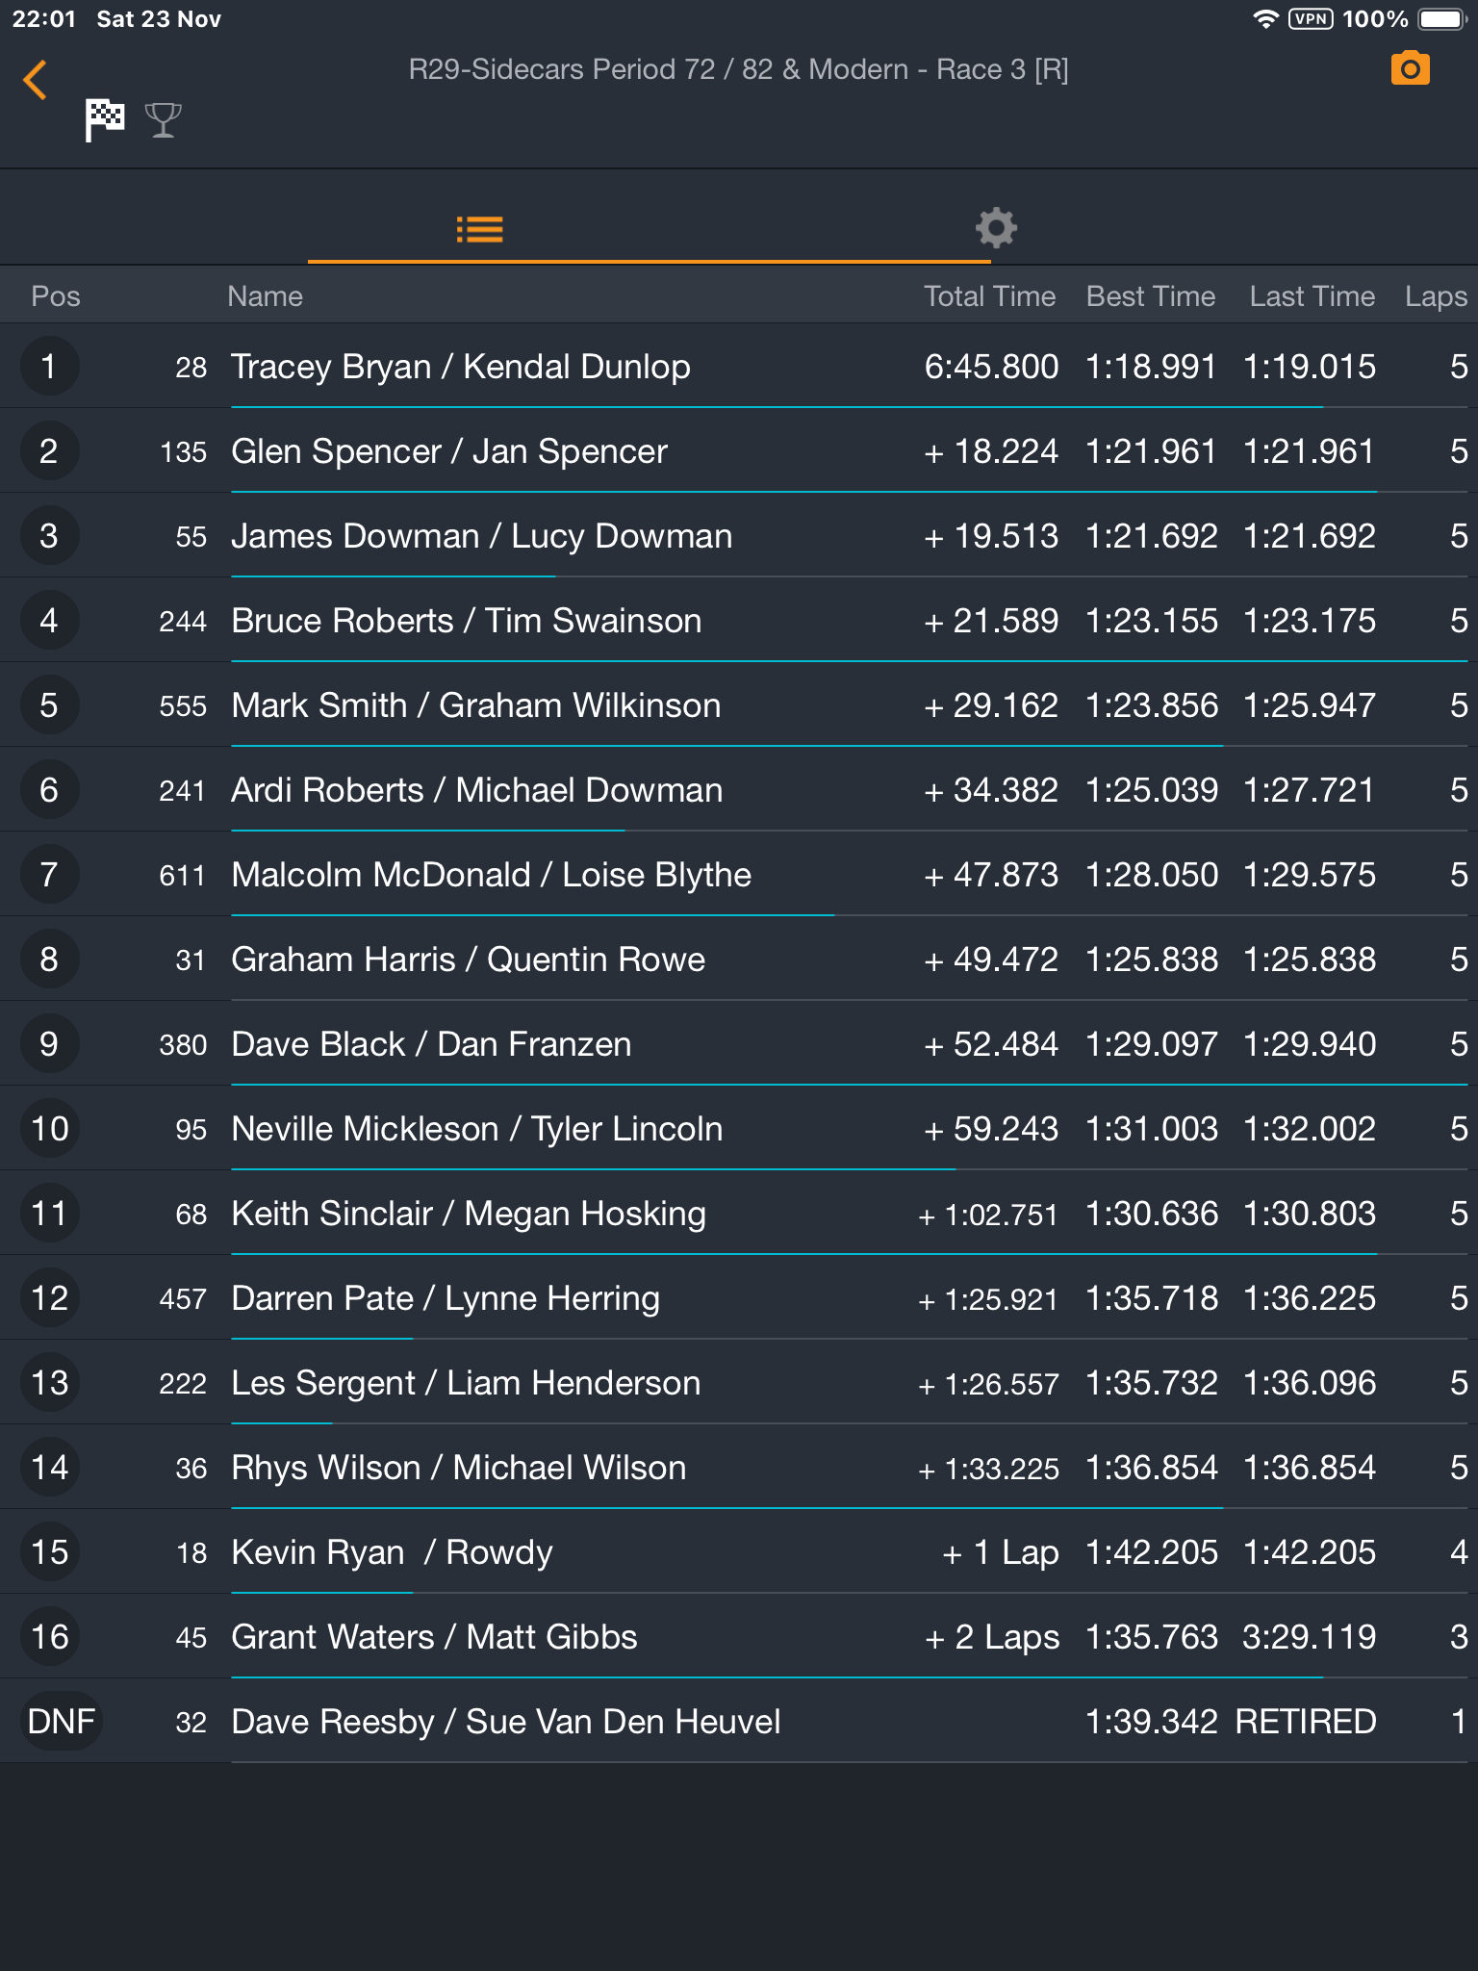Open the camera screenshot icon
The image size is (1478, 1971).
pyautogui.click(x=1410, y=69)
